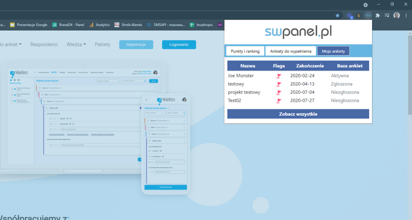Expand the Wiedza dropdown menu
Image resolution: width=412 pixels, height=220 pixels.
tap(76, 44)
